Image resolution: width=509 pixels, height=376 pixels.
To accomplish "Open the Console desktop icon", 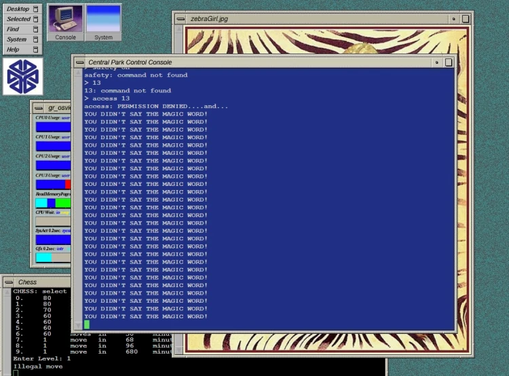I will click(x=65, y=22).
